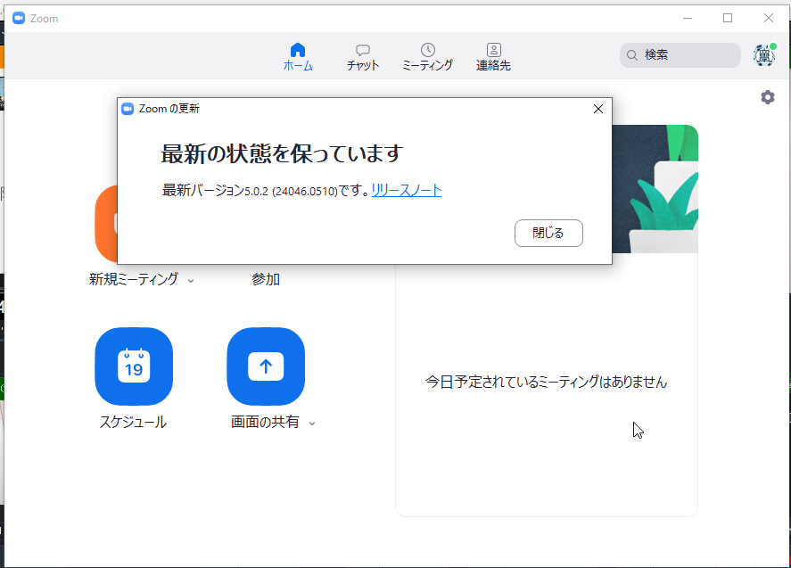
Task: Close the Zoom の更新 dialog with X
Action: (x=598, y=109)
